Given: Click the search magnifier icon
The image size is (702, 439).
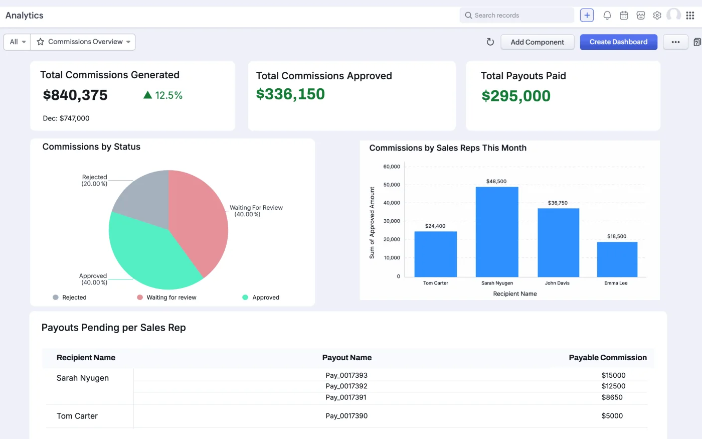Looking at the screenshot, I should [469, 16].
